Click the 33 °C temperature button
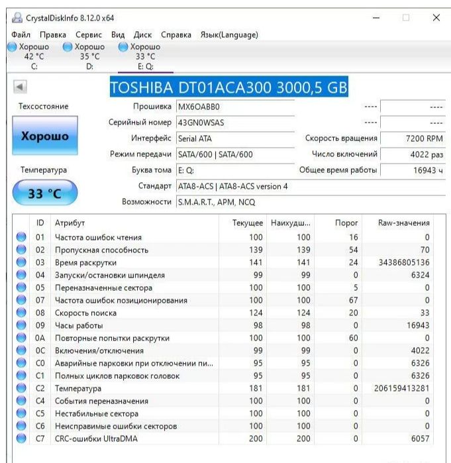Screen dimensions: 451x463 coord(45,193)
